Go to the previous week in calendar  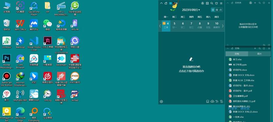[160, 26]
